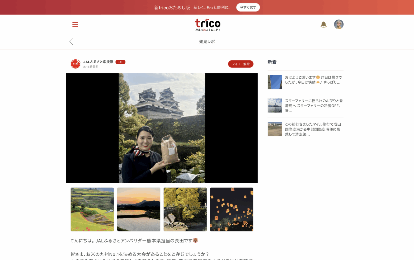This screenshot has width=414, height=260.
Task: Select the sky lanterns thumbnail
Action: 232,209
